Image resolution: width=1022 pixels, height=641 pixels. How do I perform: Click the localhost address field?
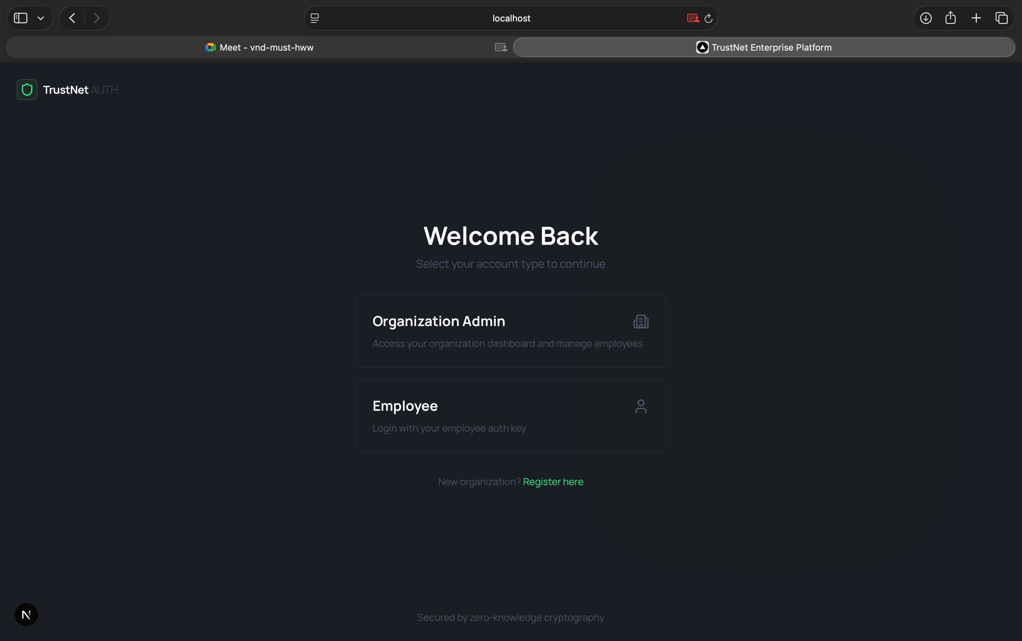511,18
